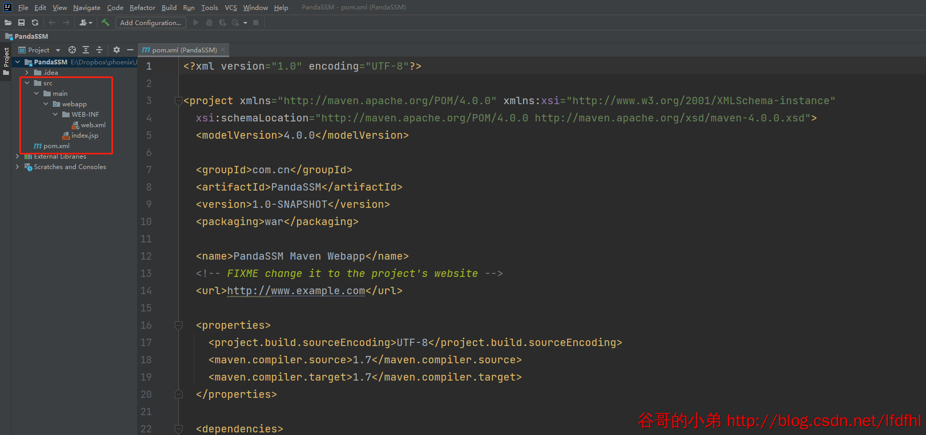Toggle fold marker on the dependencies tag line
The width and height of the screenshot is (926, 435).
178,429
